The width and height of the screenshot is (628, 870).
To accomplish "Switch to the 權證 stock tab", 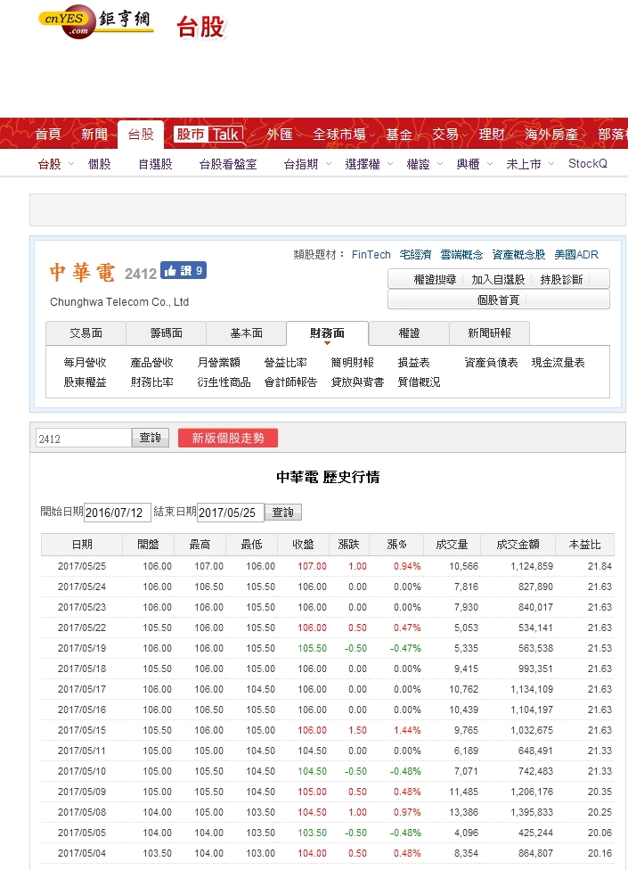I will 409,332.
